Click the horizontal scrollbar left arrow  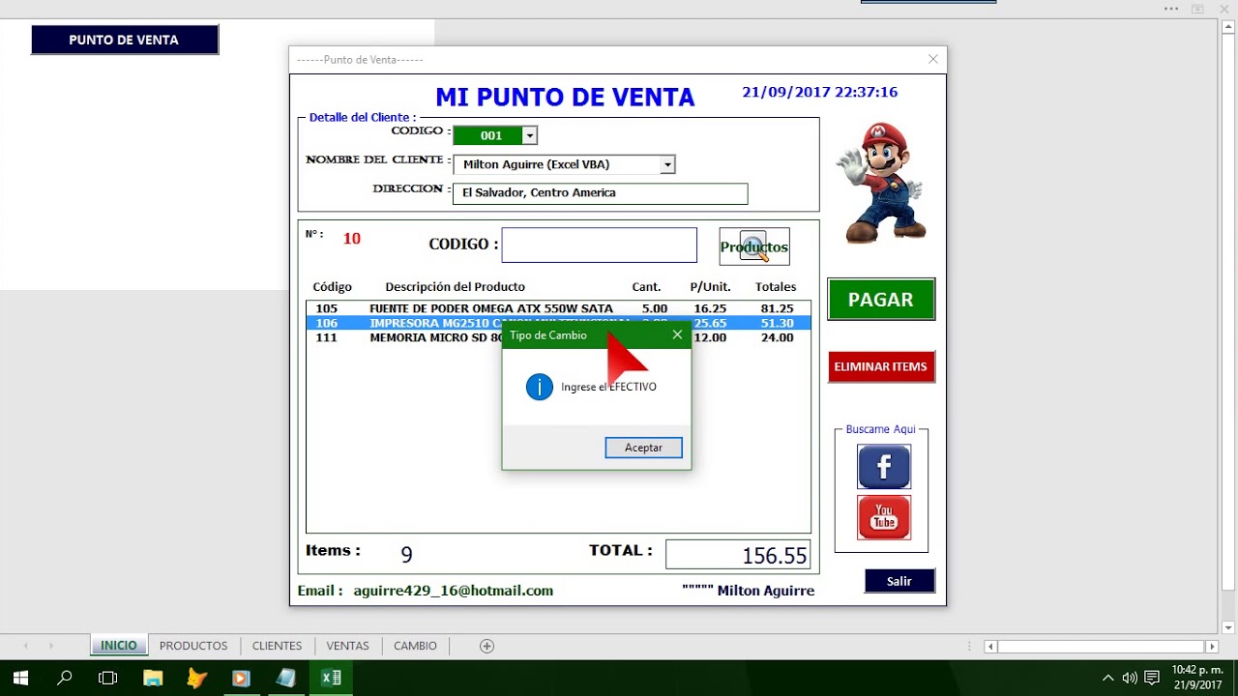pyautogui.click(x=990, y=647)
